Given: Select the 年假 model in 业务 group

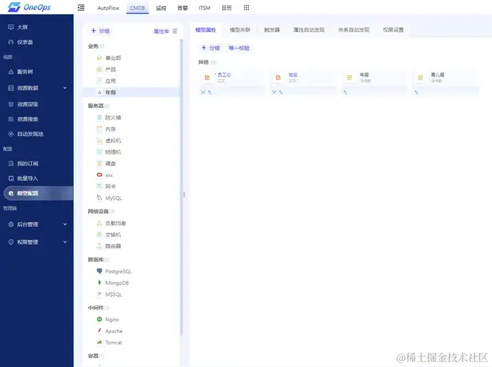Looking at the screenshot, I should point(132,92).
